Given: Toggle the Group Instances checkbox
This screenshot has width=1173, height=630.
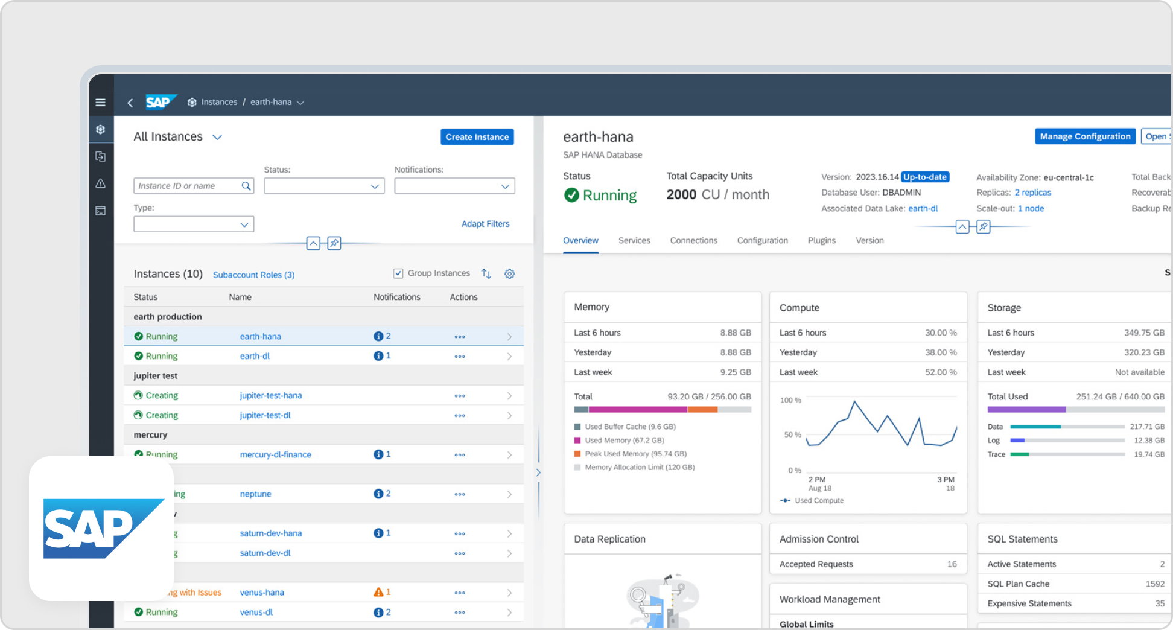Looking at the screenshot, I should coord(398,273).
